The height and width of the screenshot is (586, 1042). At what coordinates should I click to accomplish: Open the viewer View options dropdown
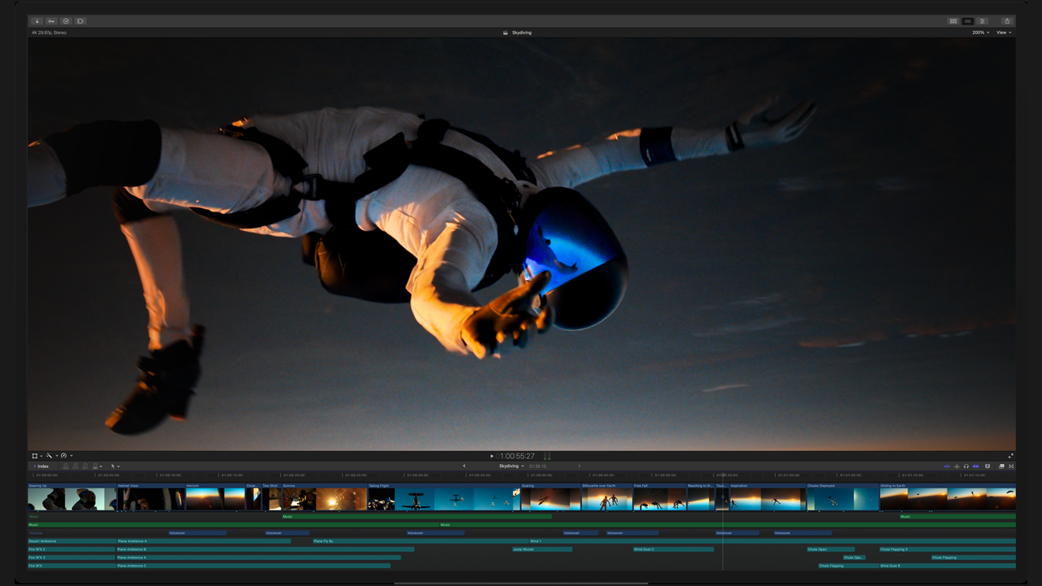[1003, 33]
